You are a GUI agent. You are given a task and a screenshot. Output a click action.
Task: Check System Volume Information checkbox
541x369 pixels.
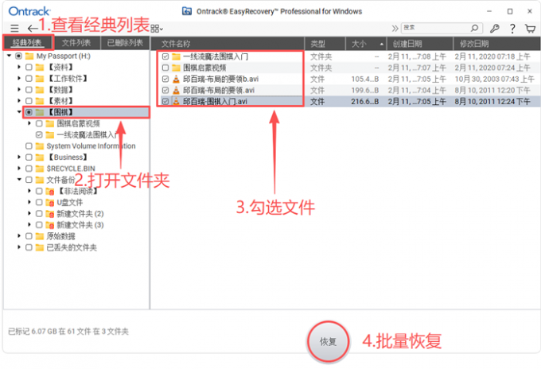coord(29,146)
